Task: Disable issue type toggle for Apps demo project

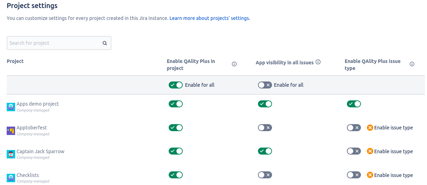Action: (354, 104)
